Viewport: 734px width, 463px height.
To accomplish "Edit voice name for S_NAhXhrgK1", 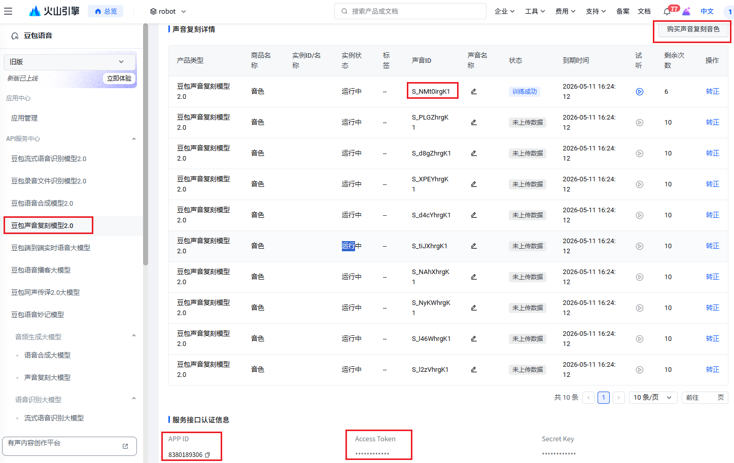I will pos(474,277).
